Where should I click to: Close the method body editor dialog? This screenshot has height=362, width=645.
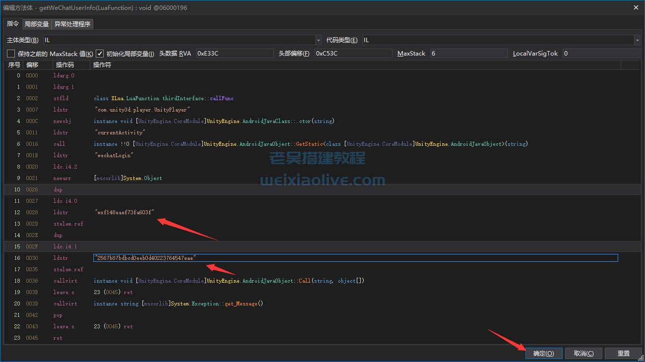tap(636, 7)
